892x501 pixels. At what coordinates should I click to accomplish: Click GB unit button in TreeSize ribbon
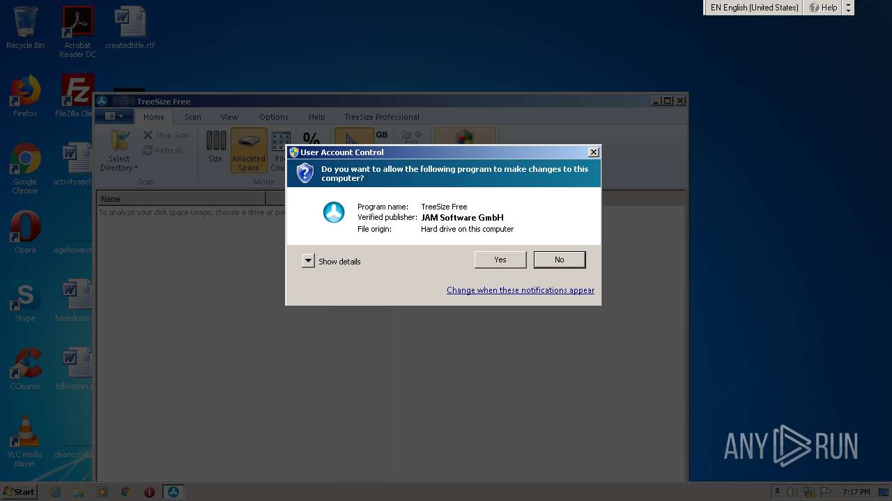click(382, 135)
